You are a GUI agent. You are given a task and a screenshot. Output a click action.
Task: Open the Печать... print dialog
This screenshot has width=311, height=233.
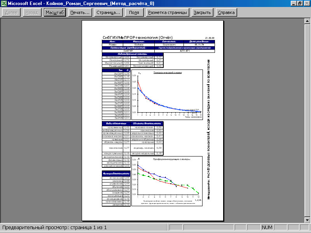[80, 12]
